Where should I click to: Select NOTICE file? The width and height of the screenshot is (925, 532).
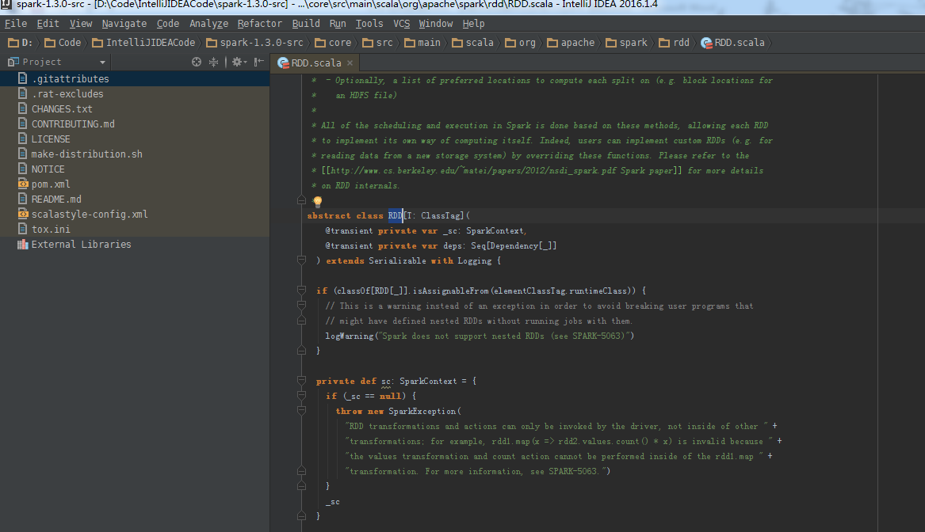pos(135,169)
